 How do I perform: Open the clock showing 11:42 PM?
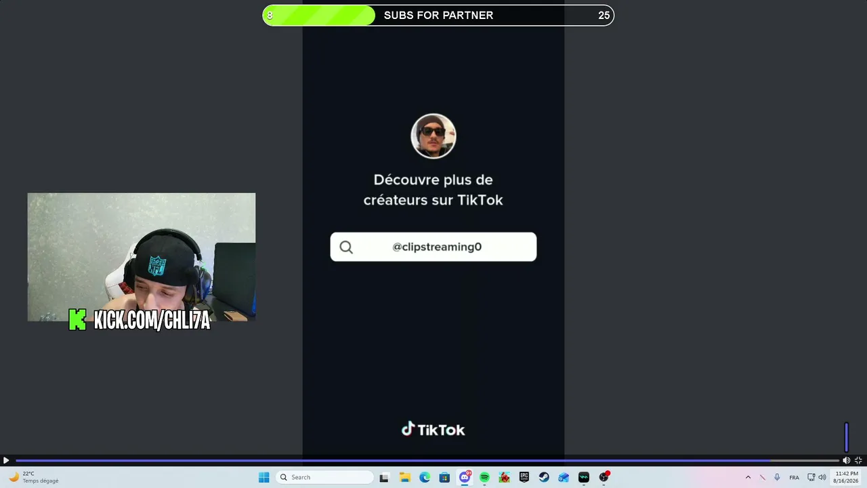[847, 477]
